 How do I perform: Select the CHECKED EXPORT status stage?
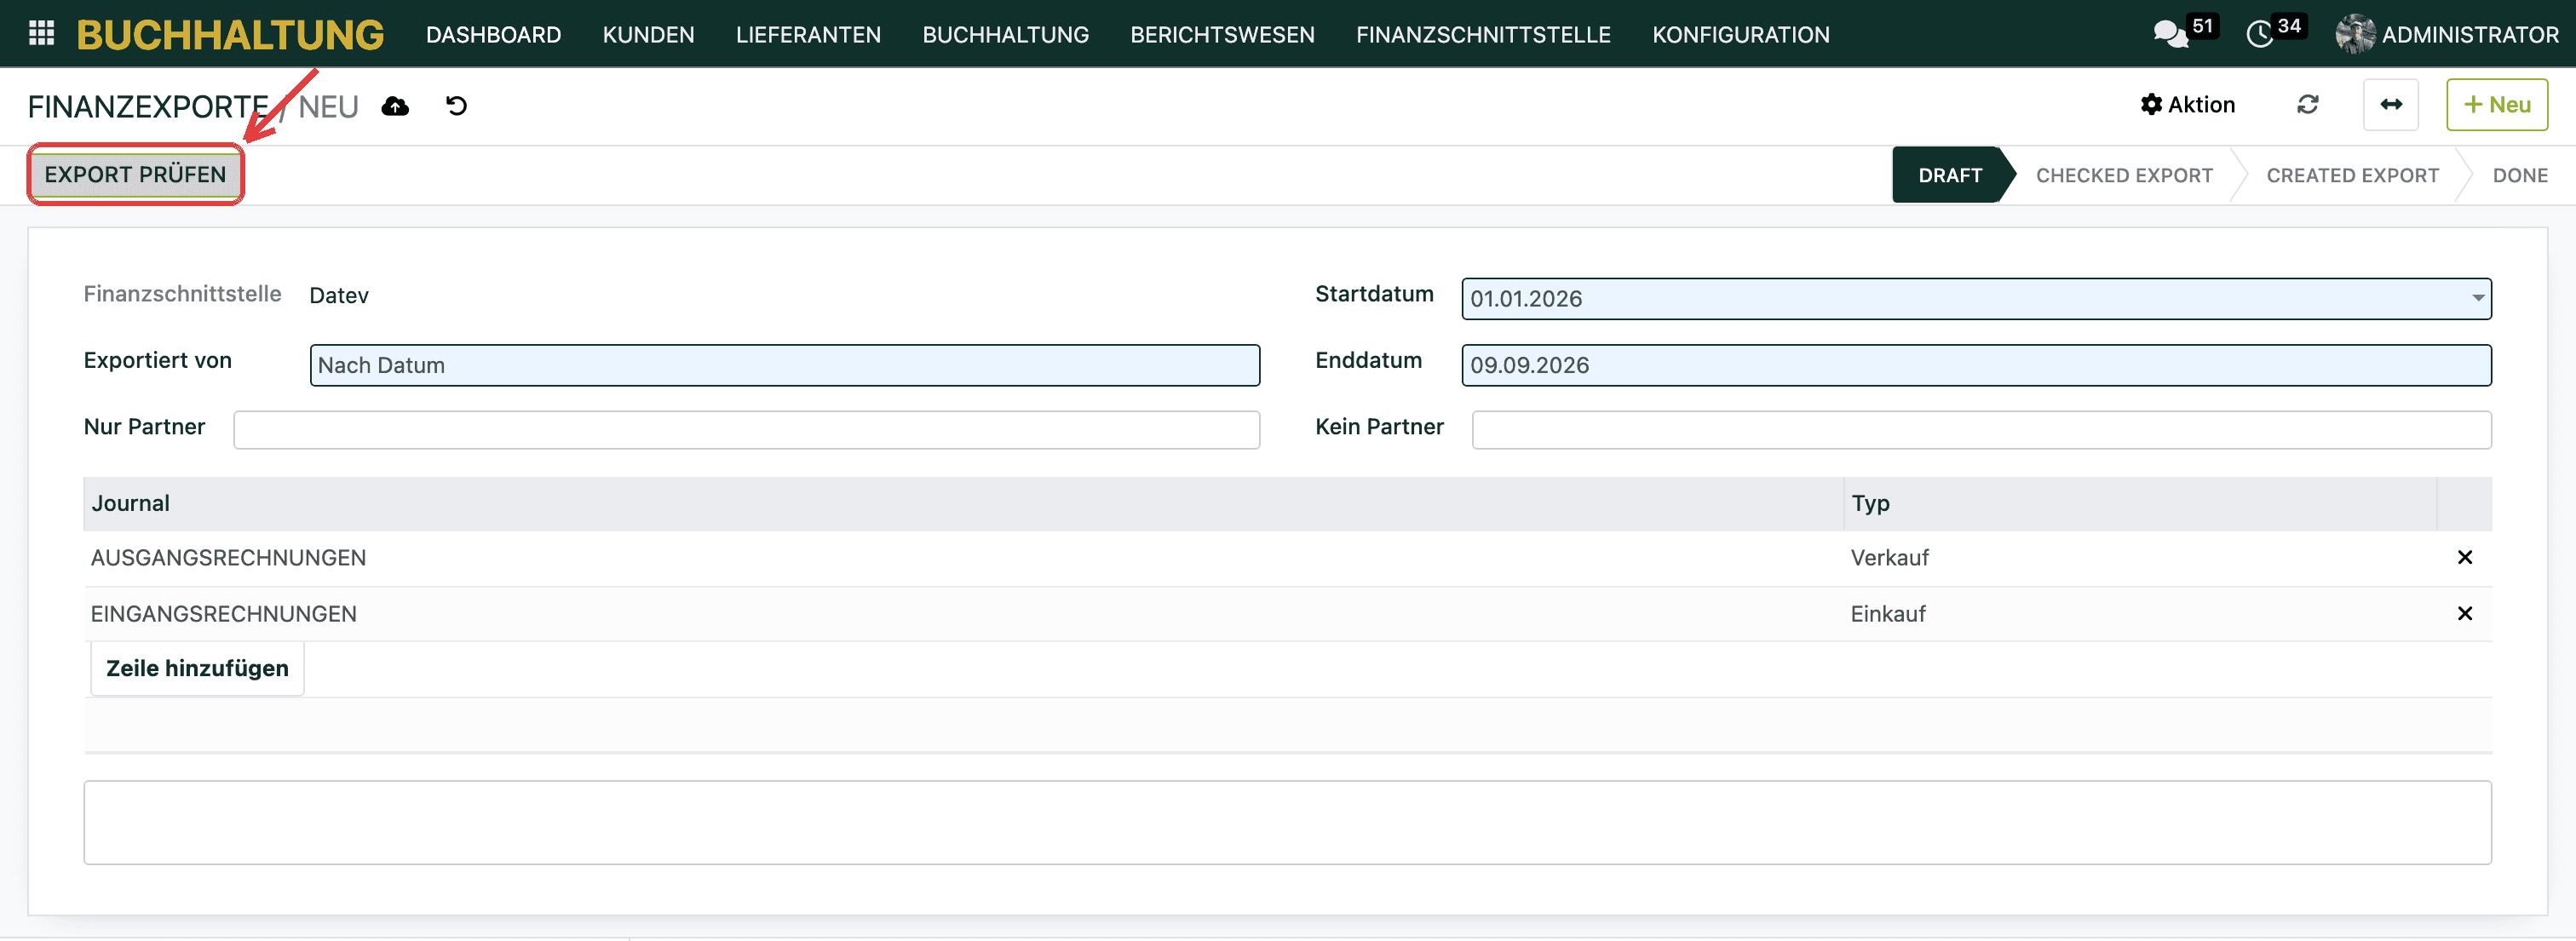pyautogui.click(x=2124, y=176)
